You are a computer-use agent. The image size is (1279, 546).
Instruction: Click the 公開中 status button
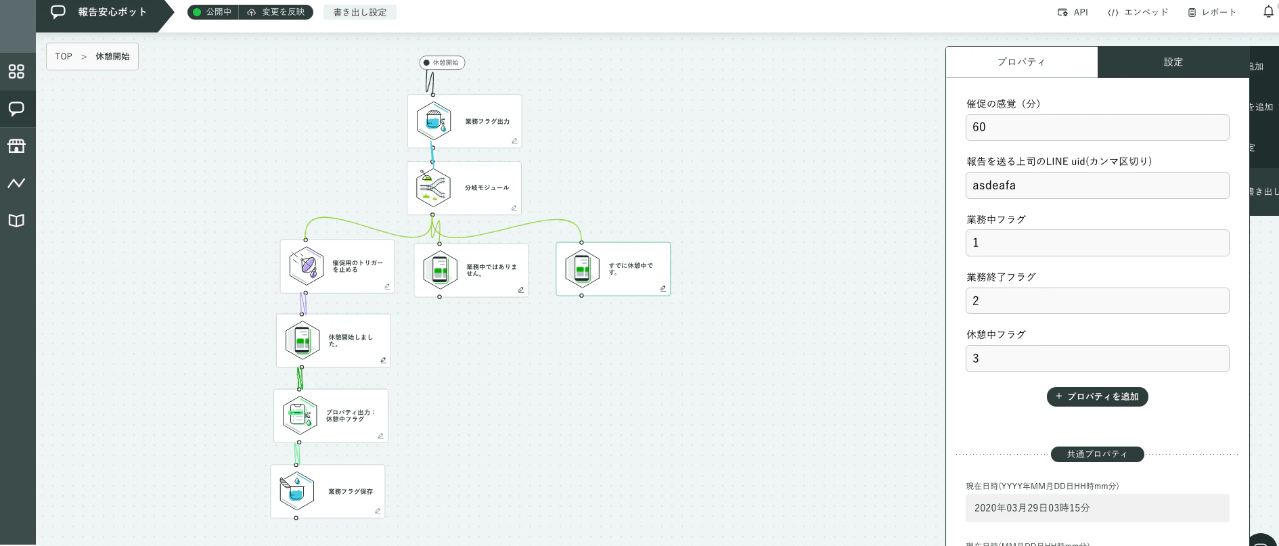pyautogui.click(x=212, y=12)
